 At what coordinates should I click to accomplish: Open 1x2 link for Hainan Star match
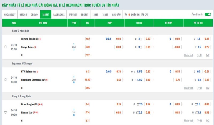coord(208,120)
